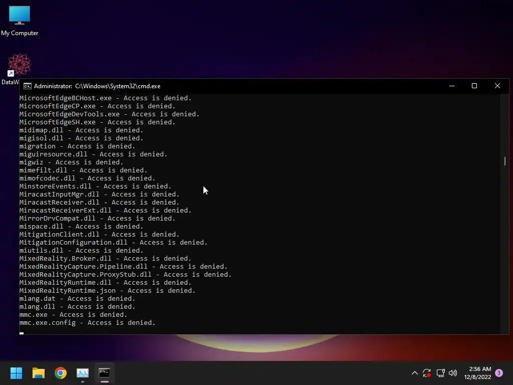
Task: Click the line MixedReality.Broker.dll - Access is denied.
Action: pyautogui.click(x=105, y=258)
